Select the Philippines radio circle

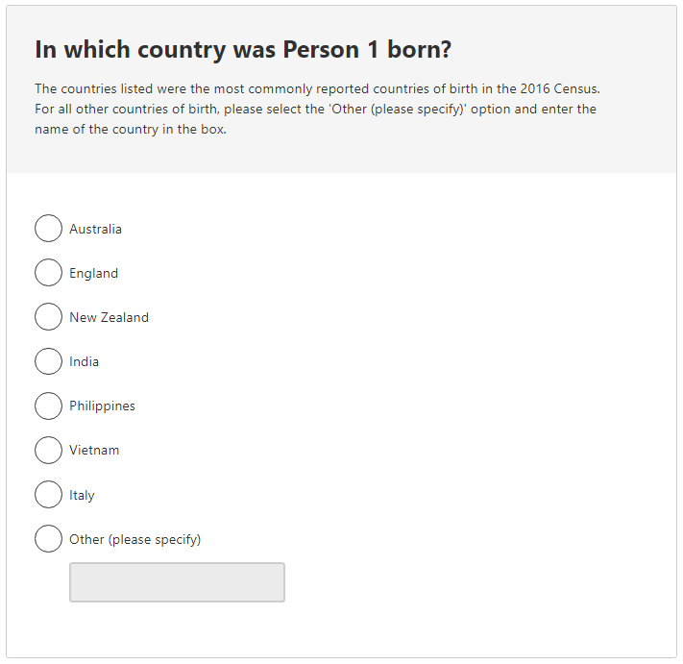point(48,406)
